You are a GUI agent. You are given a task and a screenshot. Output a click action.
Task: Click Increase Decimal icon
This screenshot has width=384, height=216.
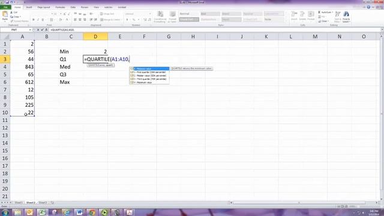[145, 20]
